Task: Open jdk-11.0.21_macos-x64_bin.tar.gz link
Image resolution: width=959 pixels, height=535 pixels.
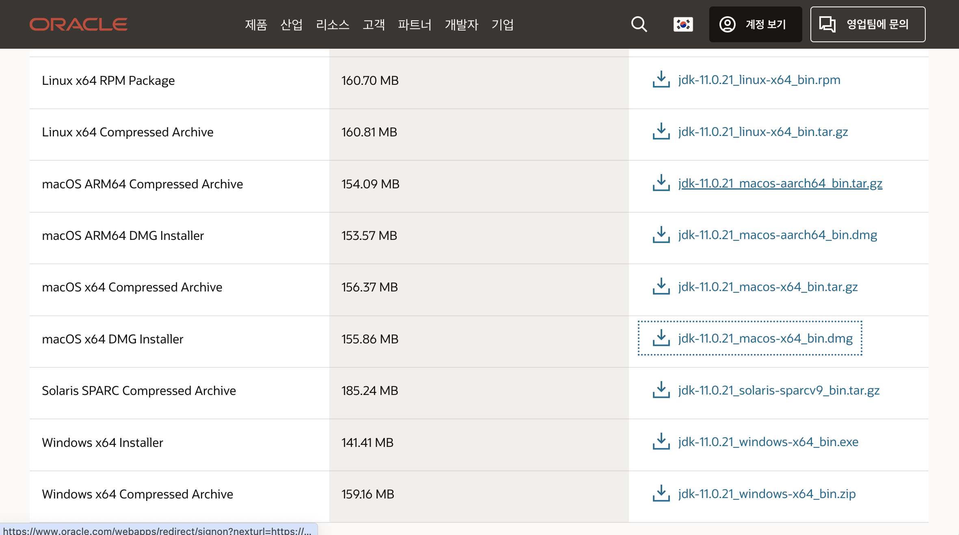Action: (767, 287)
